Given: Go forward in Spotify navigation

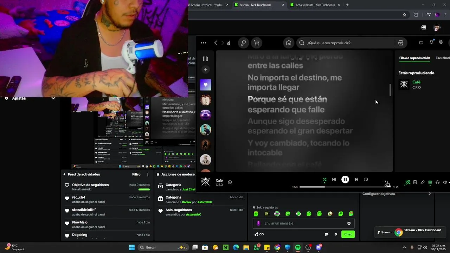Looking at the screenshot, I should point(222,43).
